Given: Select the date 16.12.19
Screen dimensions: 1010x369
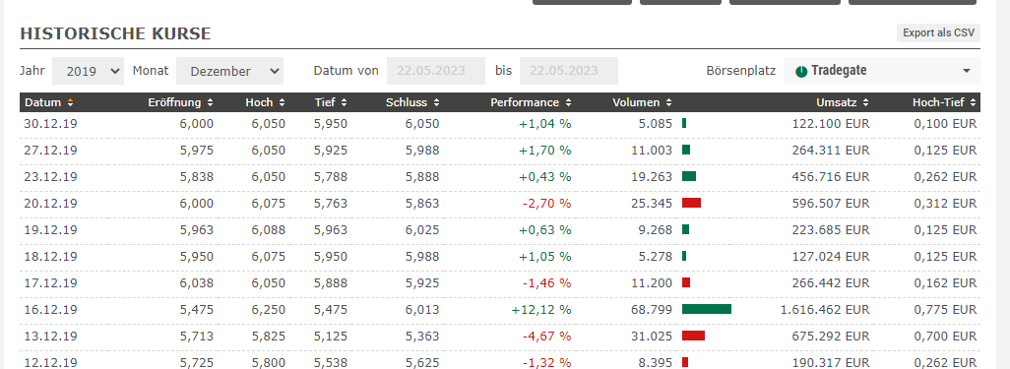Looking at the screenshot, I should coord(51,310).
